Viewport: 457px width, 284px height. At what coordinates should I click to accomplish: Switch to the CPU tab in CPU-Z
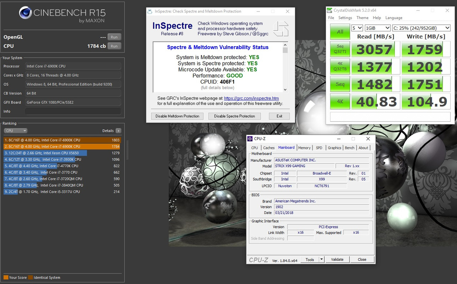[255, 148]
